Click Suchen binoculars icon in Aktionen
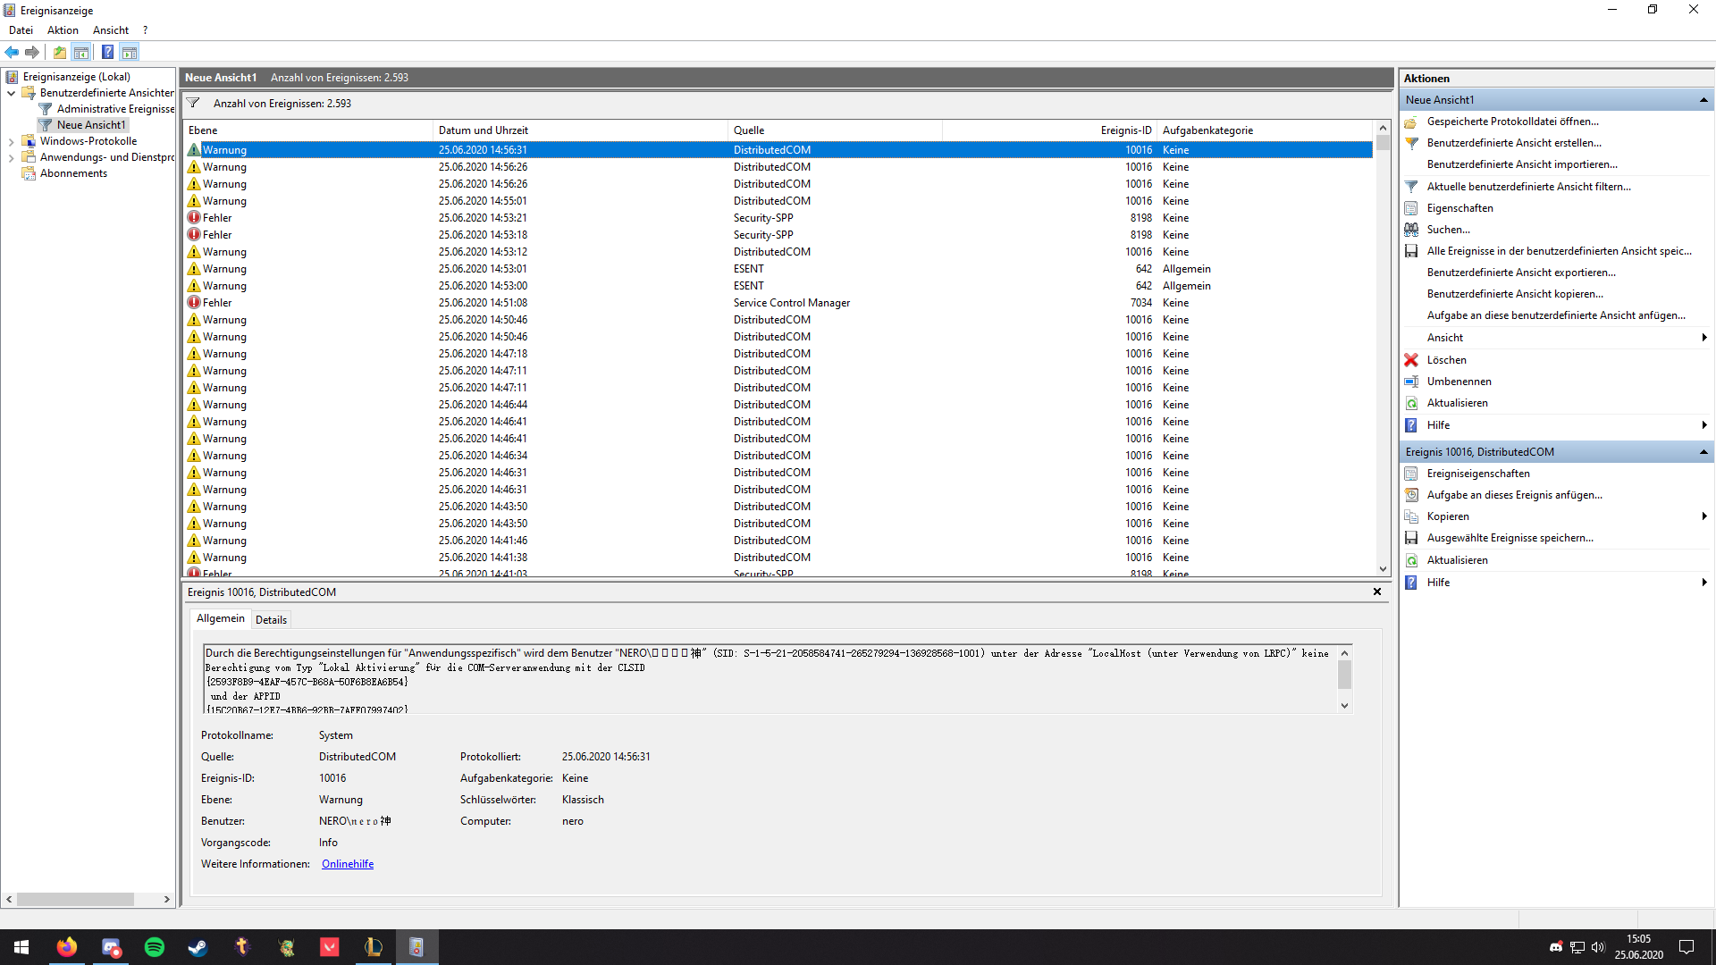 point(1411,230)
